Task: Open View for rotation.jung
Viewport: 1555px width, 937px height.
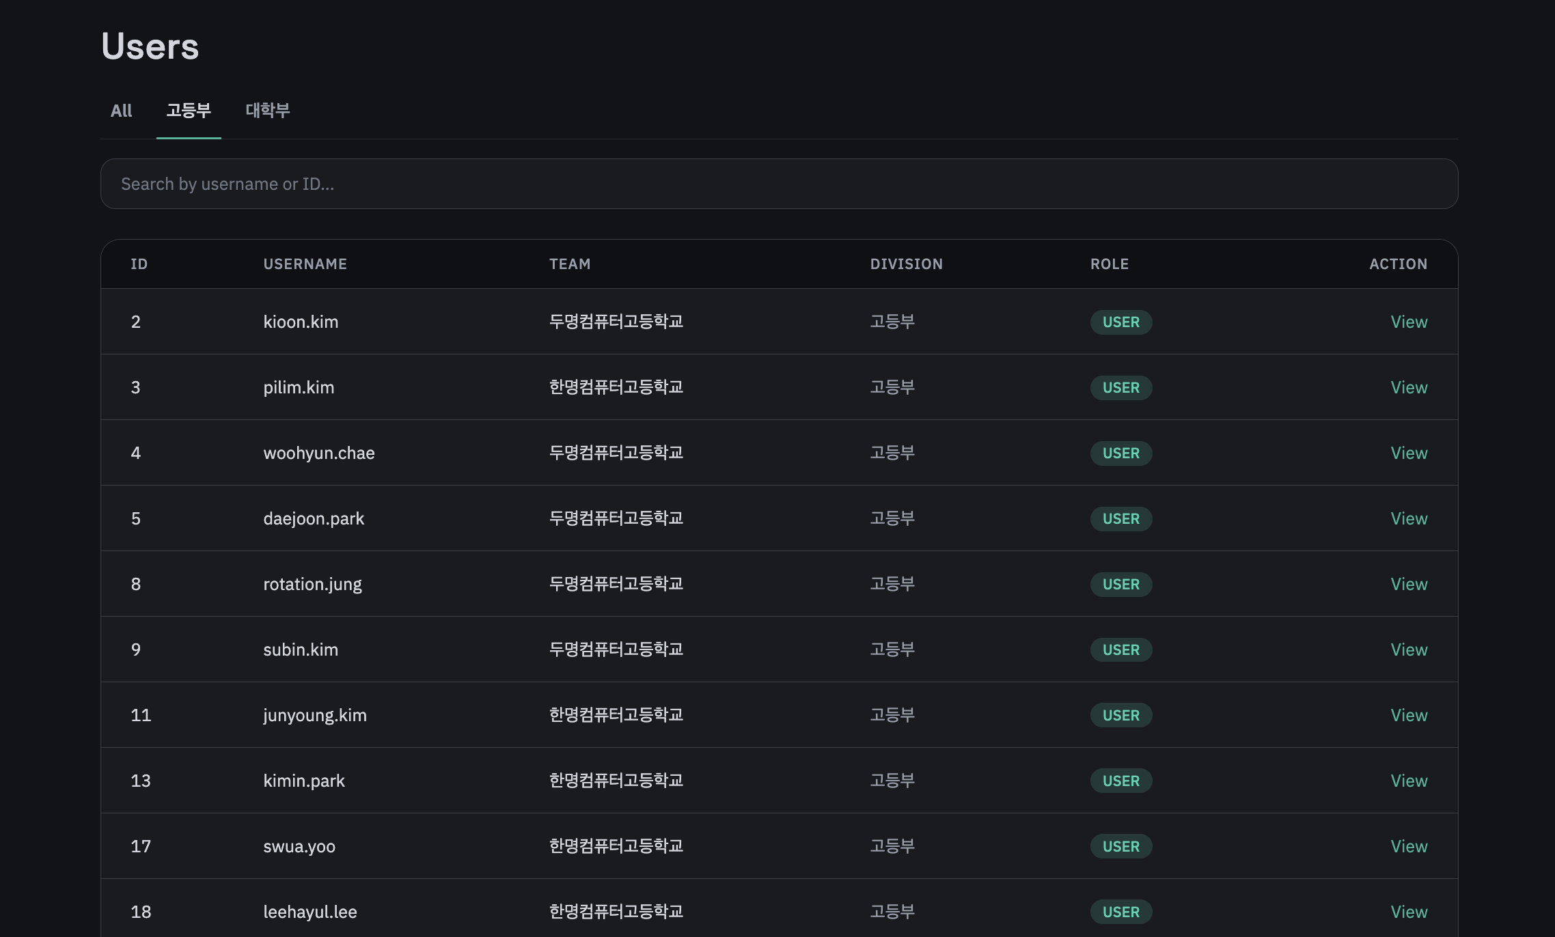Action: [x=1408, y=585]
